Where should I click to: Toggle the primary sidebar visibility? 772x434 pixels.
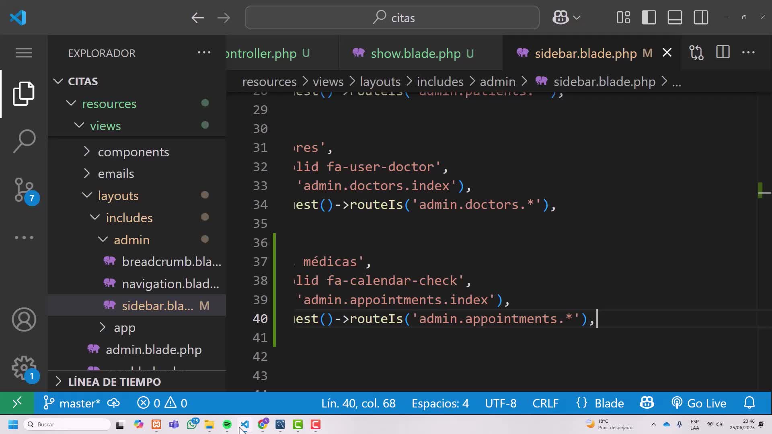pyautogui.click(x=649, y=18)
